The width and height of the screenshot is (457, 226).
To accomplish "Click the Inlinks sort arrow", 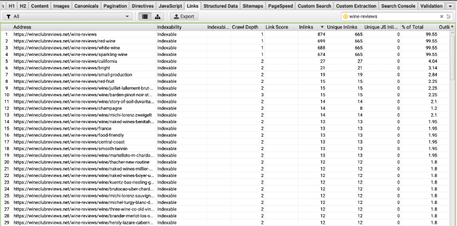I will click(322, 27).
